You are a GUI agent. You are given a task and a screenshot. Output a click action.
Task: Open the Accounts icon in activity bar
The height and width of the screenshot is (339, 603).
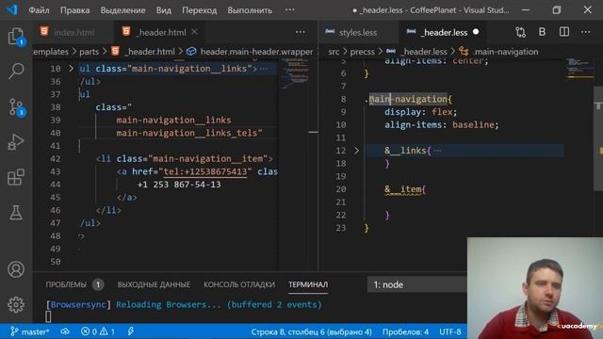point(16,269)
